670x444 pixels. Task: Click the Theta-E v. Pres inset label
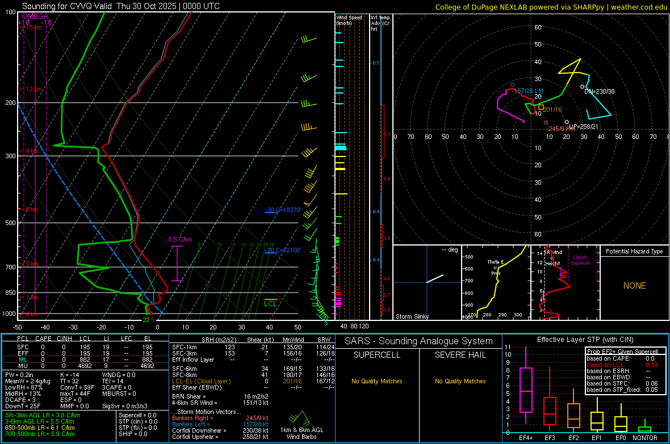click(496, 267)
